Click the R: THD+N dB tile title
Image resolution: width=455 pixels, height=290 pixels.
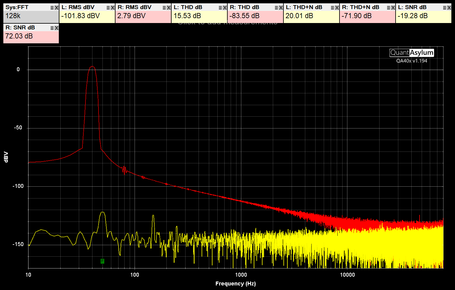(x=360, y=7)
